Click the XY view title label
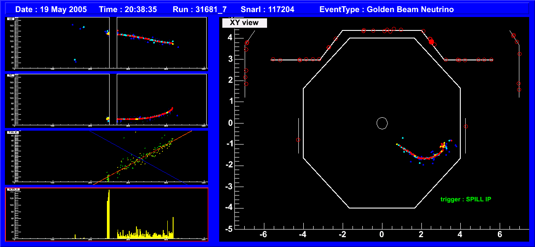Viewport: 535px width, 247px height. pyautogui.click(x=245, y=23)
